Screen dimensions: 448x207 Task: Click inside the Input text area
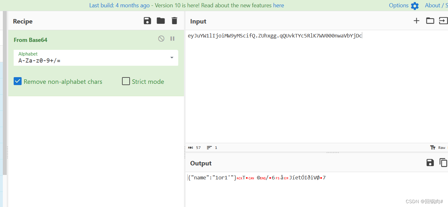point(317,86)
